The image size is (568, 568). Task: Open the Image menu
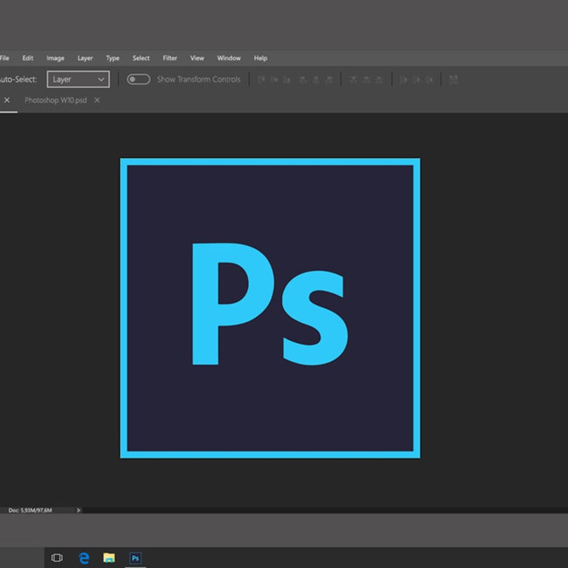pos(55,58)
